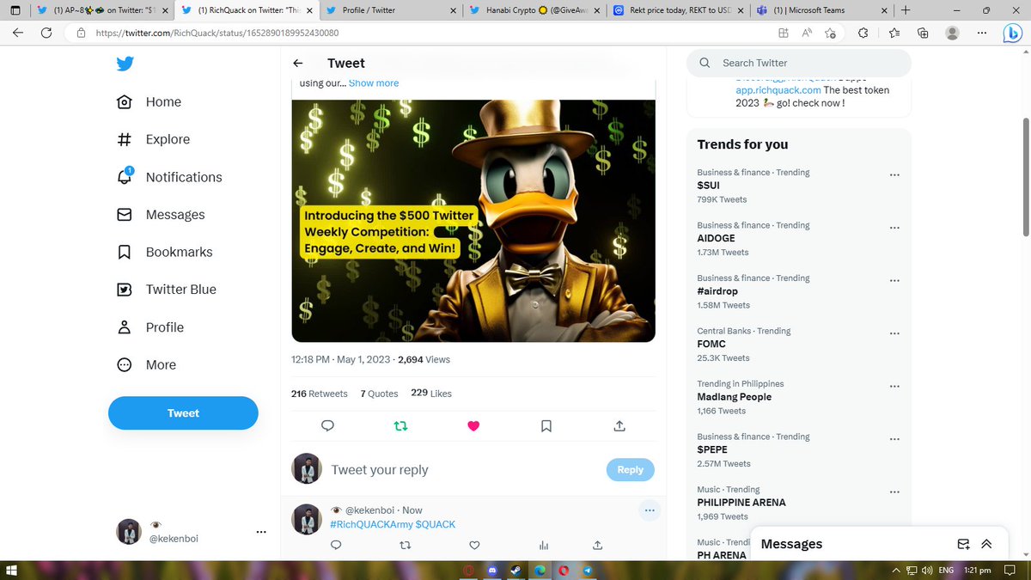Open options for the $SUI trend
The width and height of the screenshot is (1031, 580).
[x=894, y=174]
